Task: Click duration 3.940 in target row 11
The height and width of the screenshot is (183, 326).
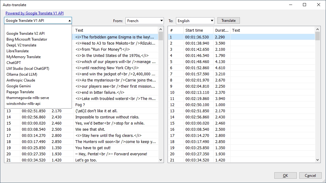Action: [220, 98]
